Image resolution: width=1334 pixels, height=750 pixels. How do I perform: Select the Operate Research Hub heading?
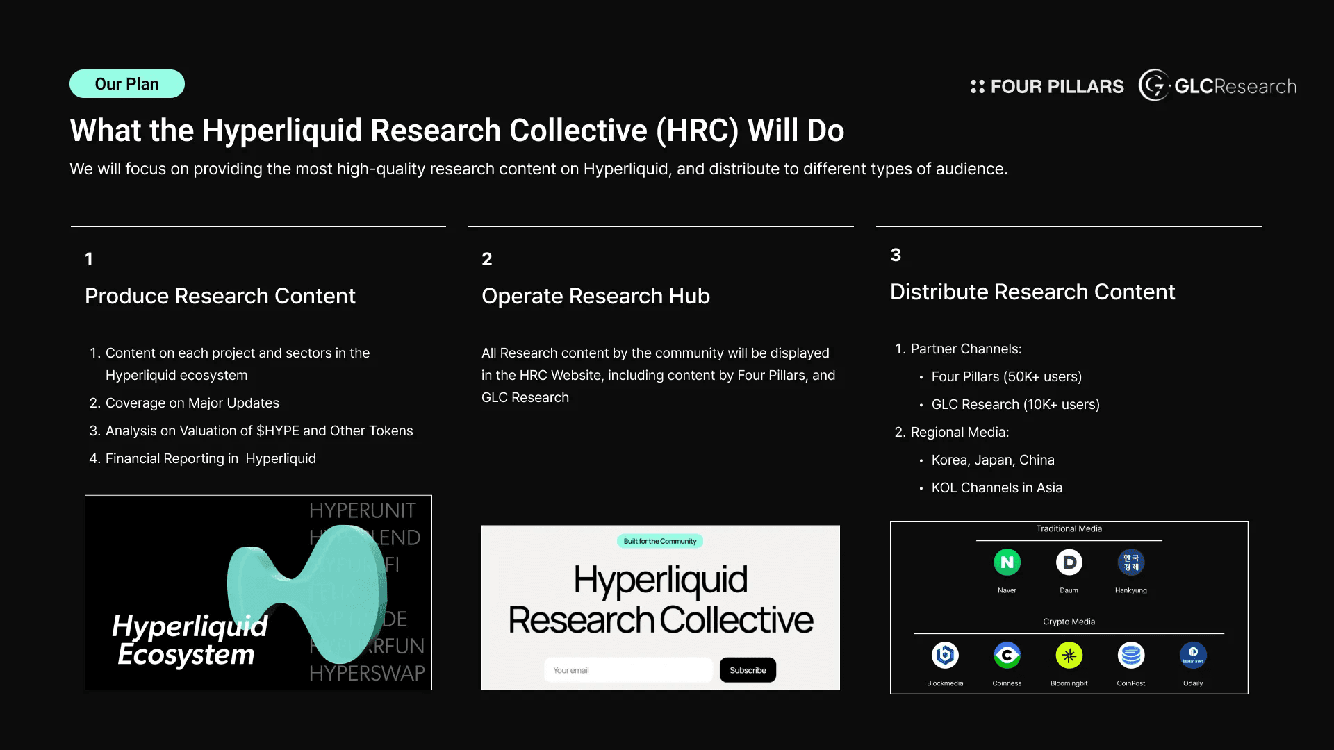(595, 296)
